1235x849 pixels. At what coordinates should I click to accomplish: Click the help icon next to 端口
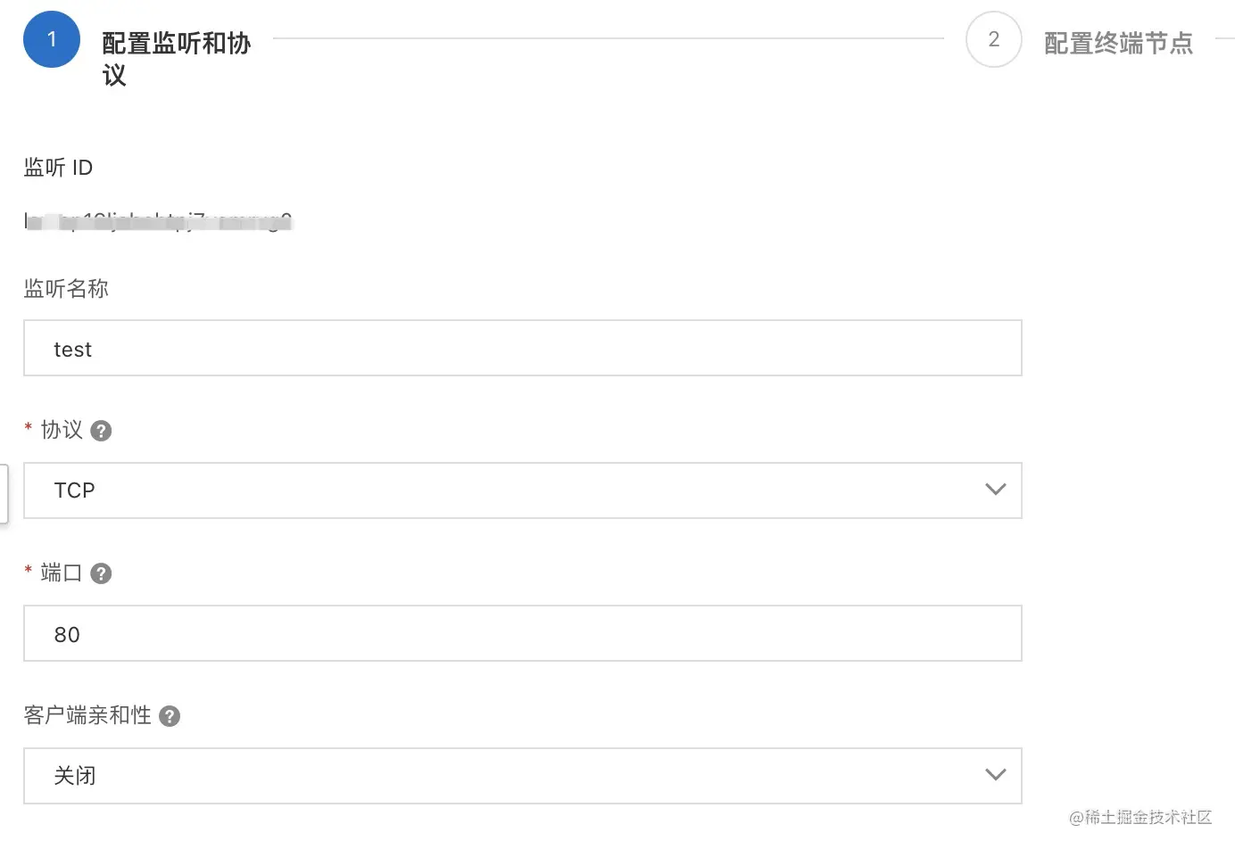click(x=102, y=573)
